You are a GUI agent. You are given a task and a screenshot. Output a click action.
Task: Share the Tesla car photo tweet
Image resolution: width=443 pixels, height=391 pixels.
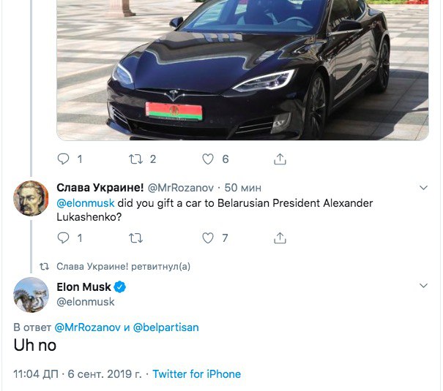point(280,159)
